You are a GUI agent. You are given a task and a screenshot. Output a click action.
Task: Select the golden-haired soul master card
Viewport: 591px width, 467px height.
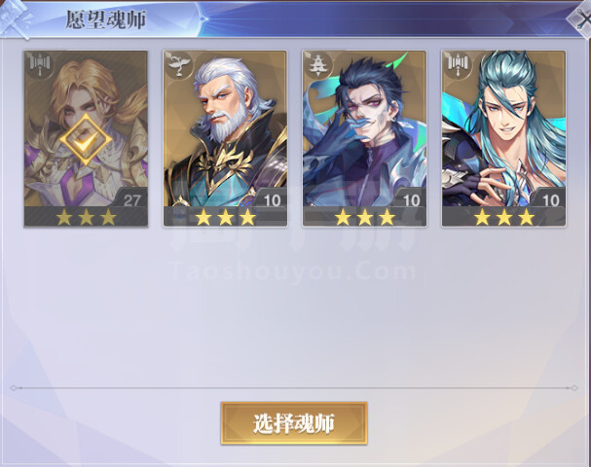click(x=86, y=138)
